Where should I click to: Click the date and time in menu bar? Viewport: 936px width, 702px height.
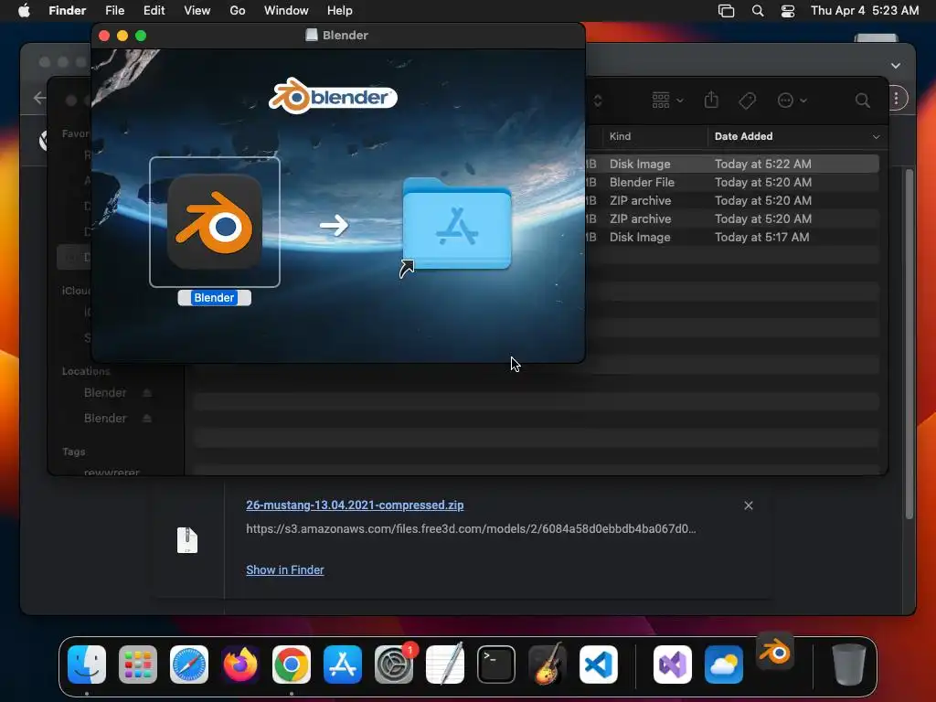click(865, 11)
